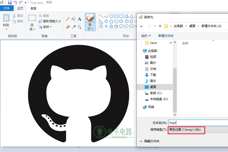Image resolution: width=228 pixels, height=152 pixels.
Task: Go up one folder level in Save As
Action: 160,26
